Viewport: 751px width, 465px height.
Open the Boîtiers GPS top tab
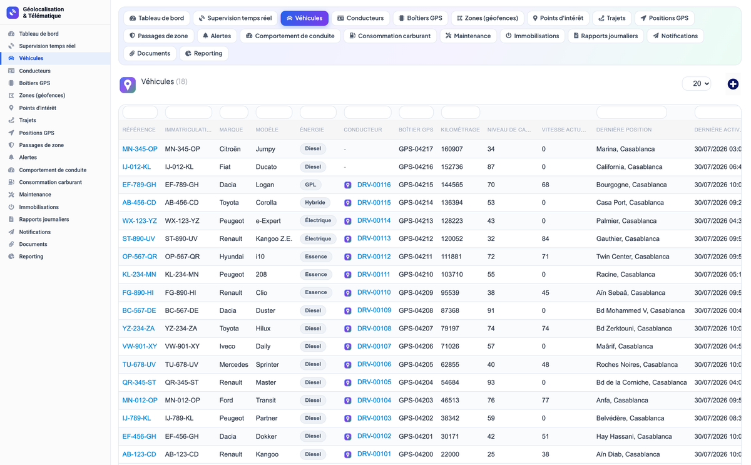pyautogui.click(x=421, y=18)
